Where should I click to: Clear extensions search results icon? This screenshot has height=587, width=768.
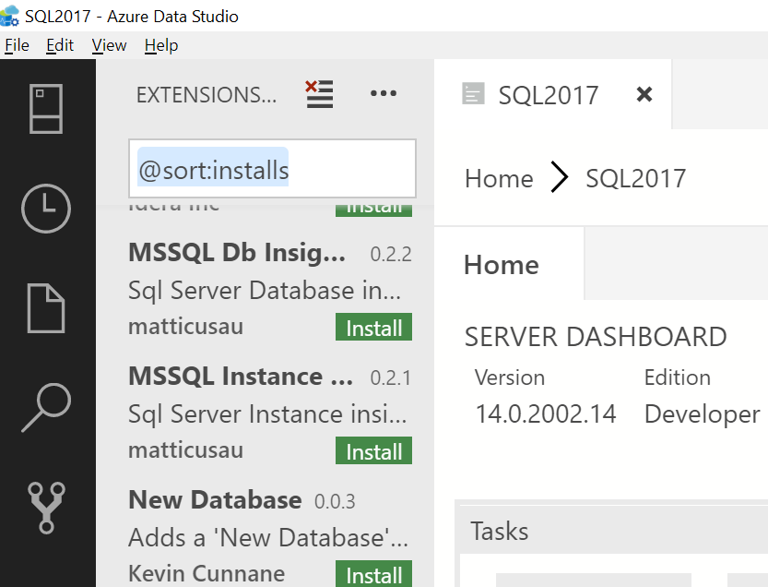(319, 94)
